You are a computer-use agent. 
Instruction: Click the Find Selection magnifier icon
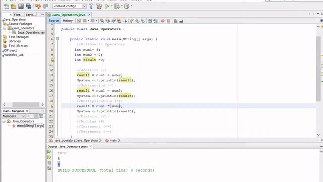click(102, 21)
